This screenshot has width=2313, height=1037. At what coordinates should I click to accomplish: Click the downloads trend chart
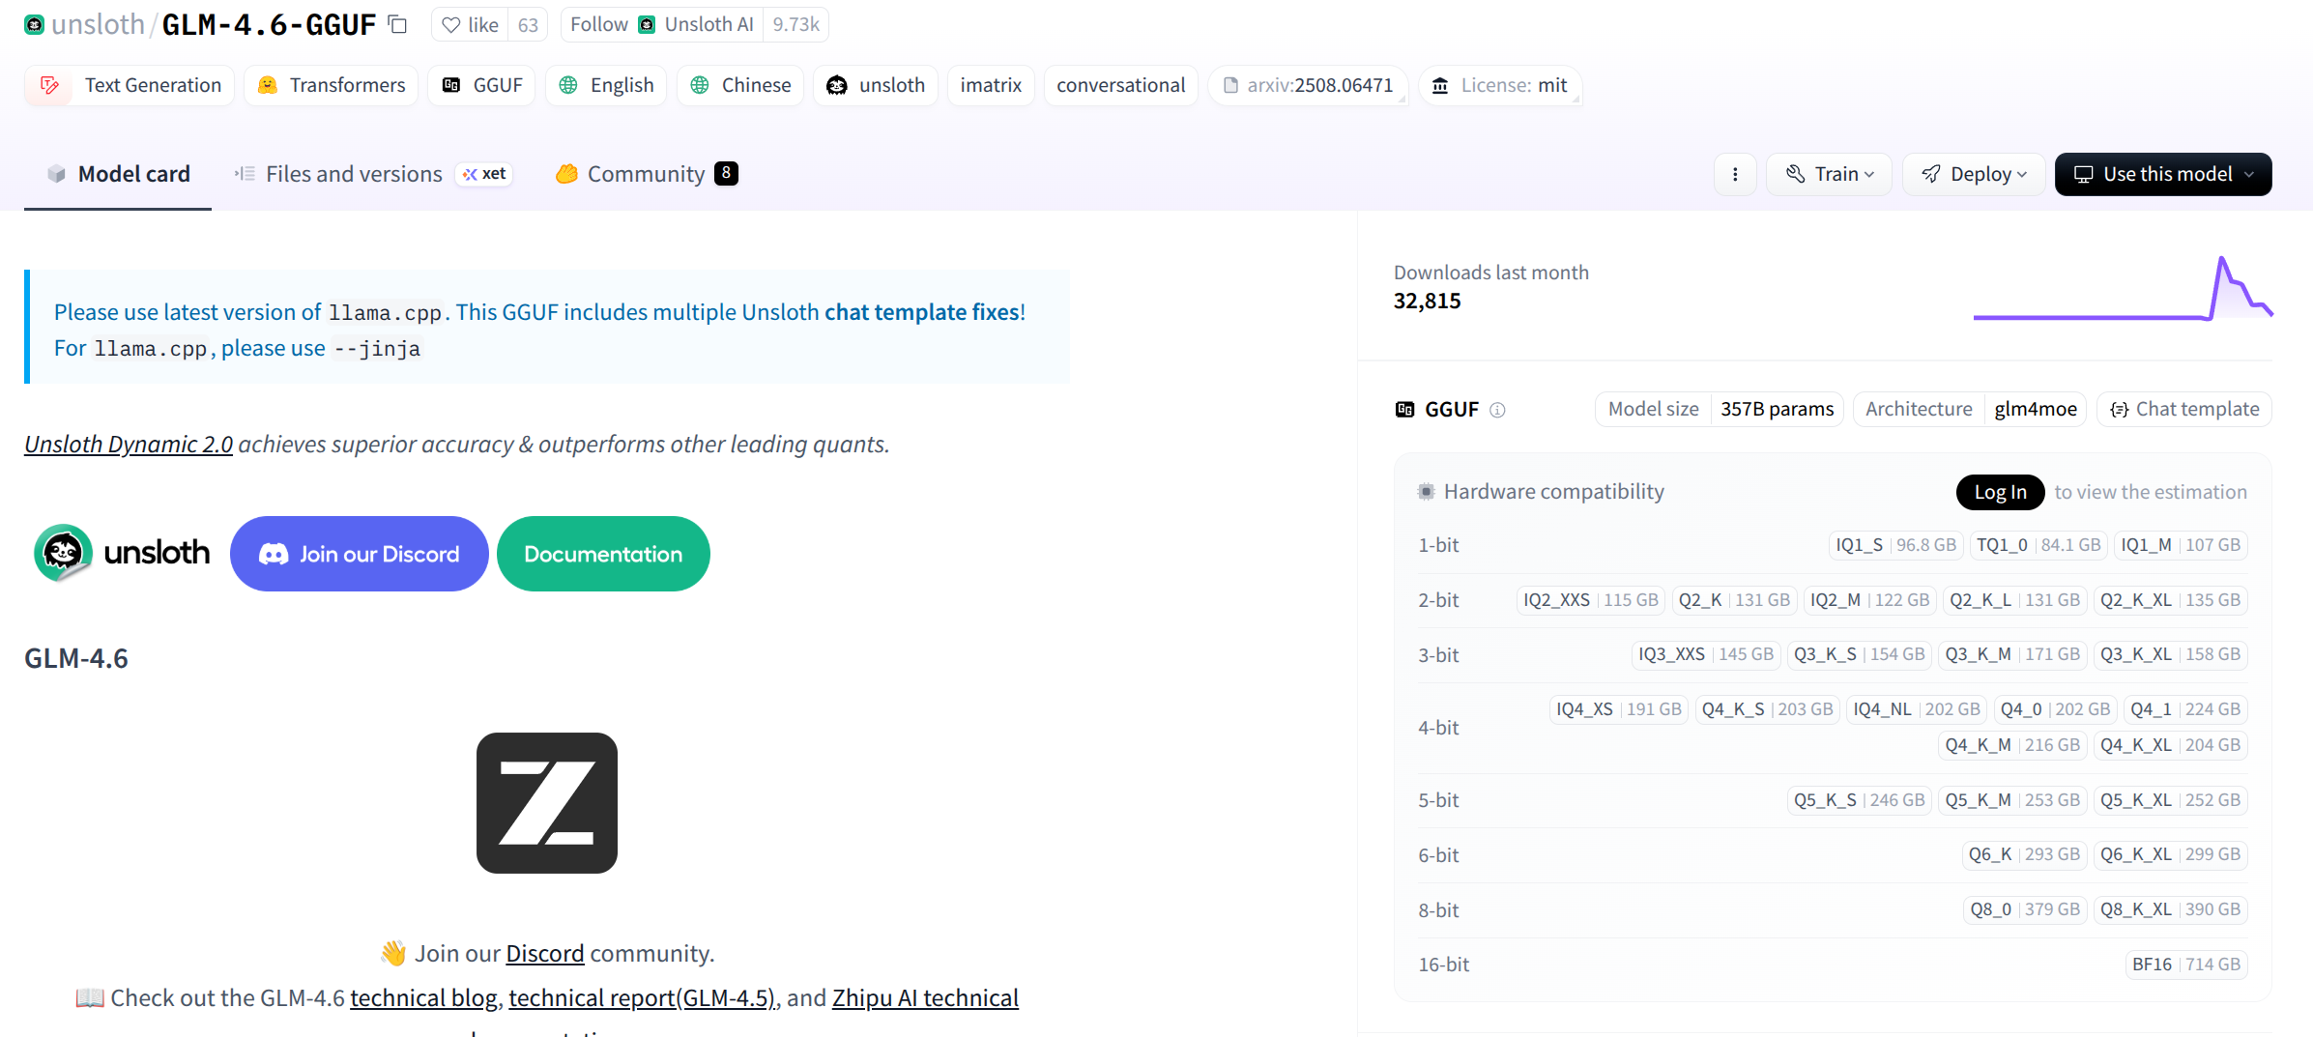coord(2123,288)
